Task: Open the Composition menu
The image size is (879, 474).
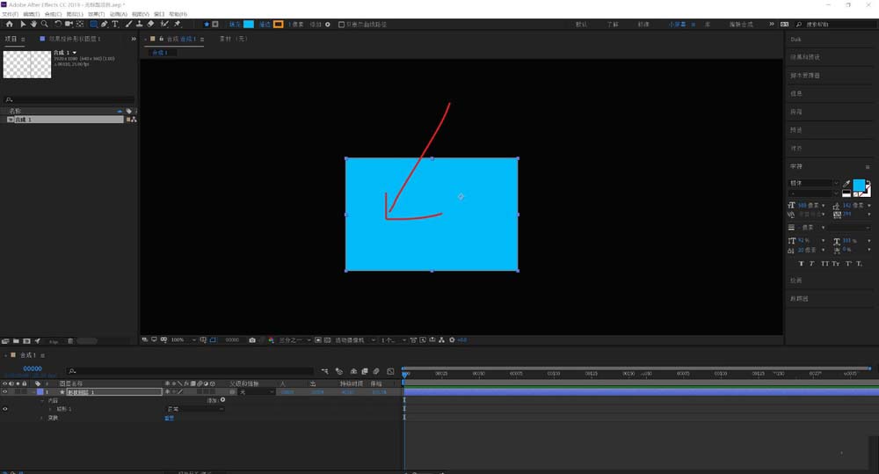Action: coord(54,14)
